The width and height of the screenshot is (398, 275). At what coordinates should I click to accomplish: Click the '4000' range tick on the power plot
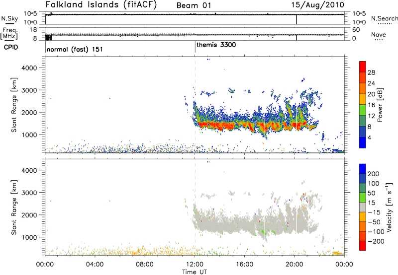(29, 68)
